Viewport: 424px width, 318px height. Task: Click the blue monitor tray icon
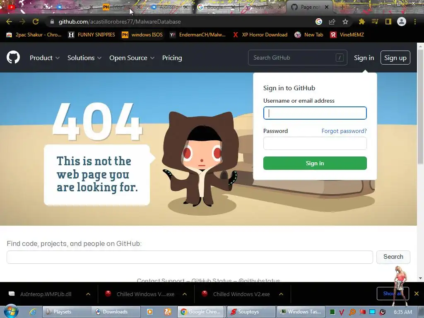[x=372, y=312]
